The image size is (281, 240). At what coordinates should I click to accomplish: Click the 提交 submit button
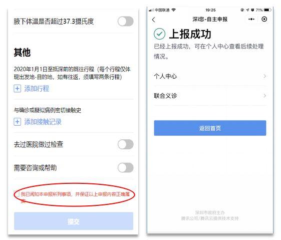(74, 221)
